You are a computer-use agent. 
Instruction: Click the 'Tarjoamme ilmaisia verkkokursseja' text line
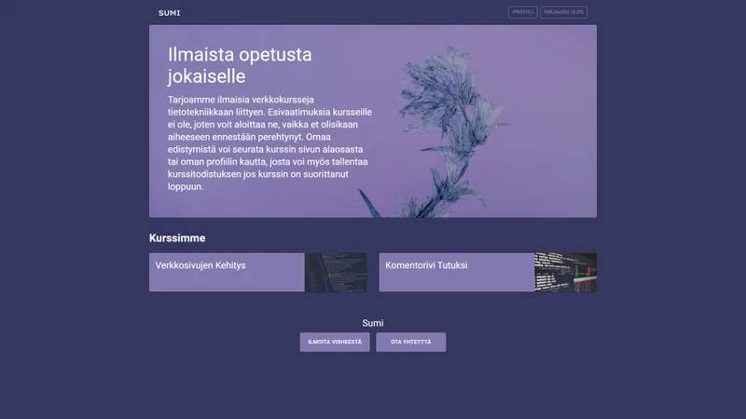point(241,100)
